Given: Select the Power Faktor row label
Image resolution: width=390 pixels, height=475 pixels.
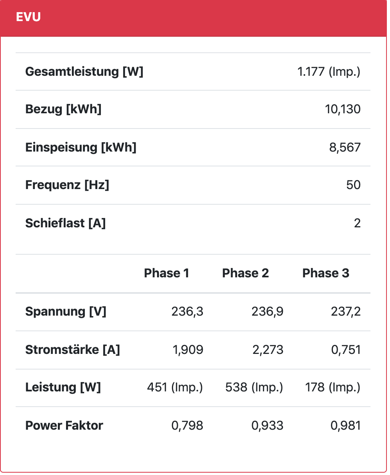Looking at the screenshot, I should tap(64, 425).
